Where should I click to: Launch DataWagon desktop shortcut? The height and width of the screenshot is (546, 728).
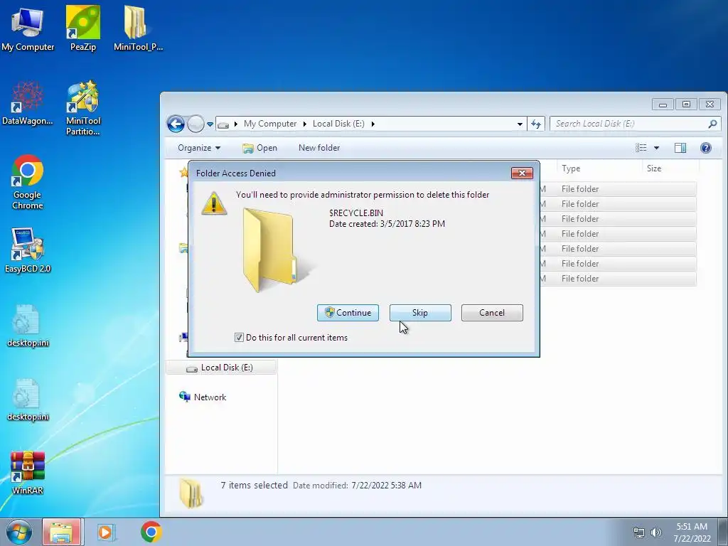tap(28, 103)
